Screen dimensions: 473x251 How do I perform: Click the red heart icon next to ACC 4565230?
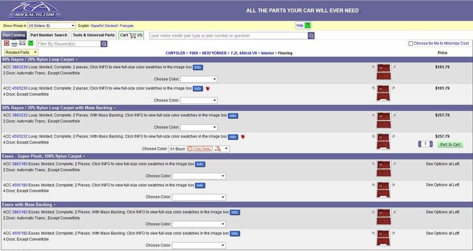[208, 89]
